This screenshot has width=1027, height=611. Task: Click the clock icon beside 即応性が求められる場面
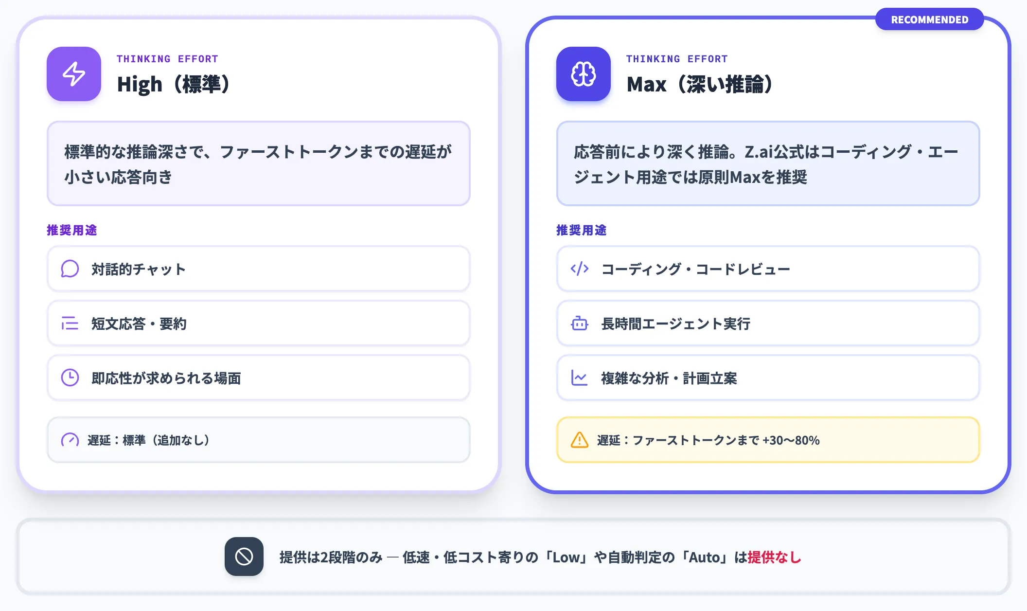[x=70, y=377]
